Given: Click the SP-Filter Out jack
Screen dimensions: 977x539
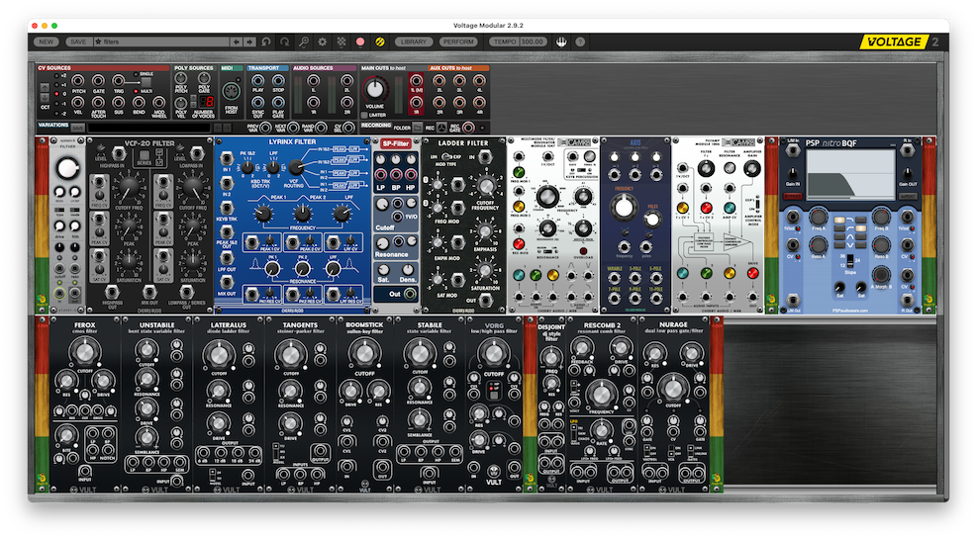Looking at the screenshot, I should (x=410, y=294).
